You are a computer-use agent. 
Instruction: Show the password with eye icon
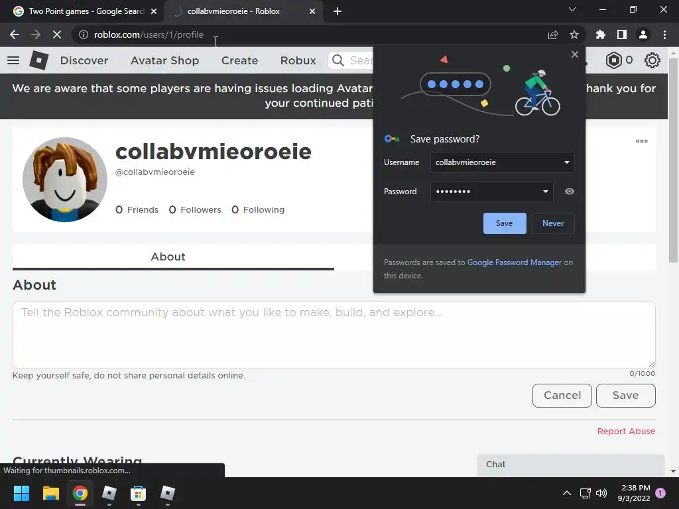[570, 192]
